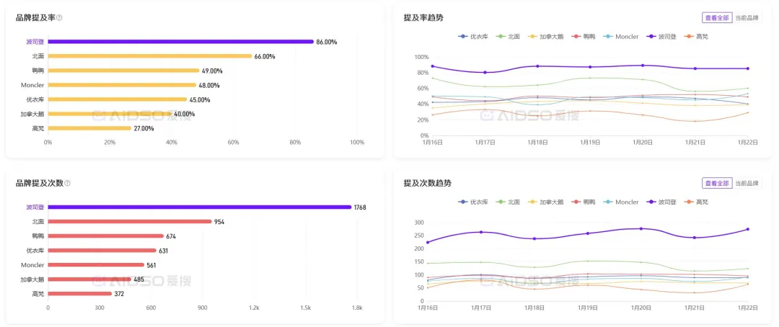Image resolution: width=779 pixels, height=327 pixels.
Task: Click 波司登 brand label in 品牌提及次数 chart
Action: tap(35, 207)
